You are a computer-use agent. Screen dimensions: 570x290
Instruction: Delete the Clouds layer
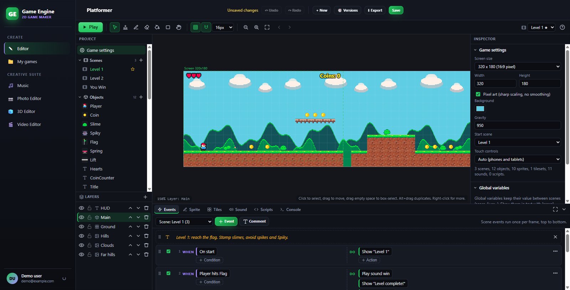(146, 245)
